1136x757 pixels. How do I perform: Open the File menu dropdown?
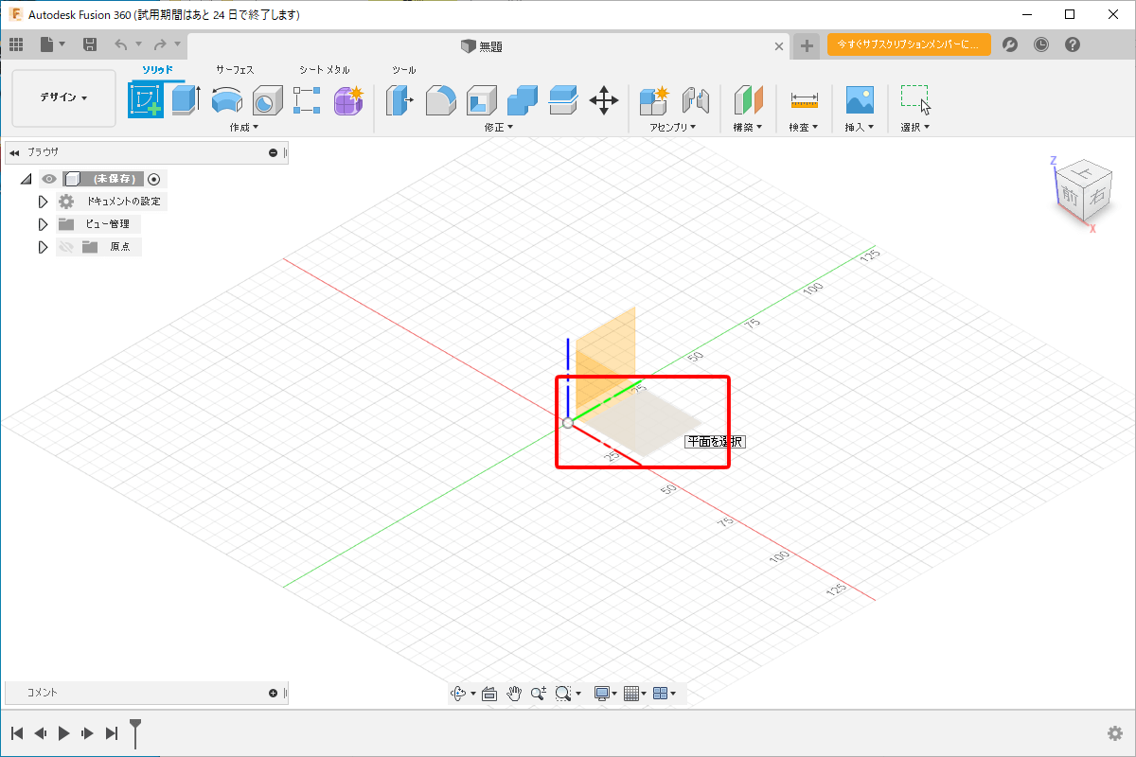tap(52, 44)
